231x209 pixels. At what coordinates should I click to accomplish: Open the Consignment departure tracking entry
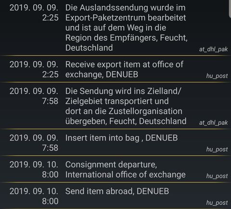point(115,169)
